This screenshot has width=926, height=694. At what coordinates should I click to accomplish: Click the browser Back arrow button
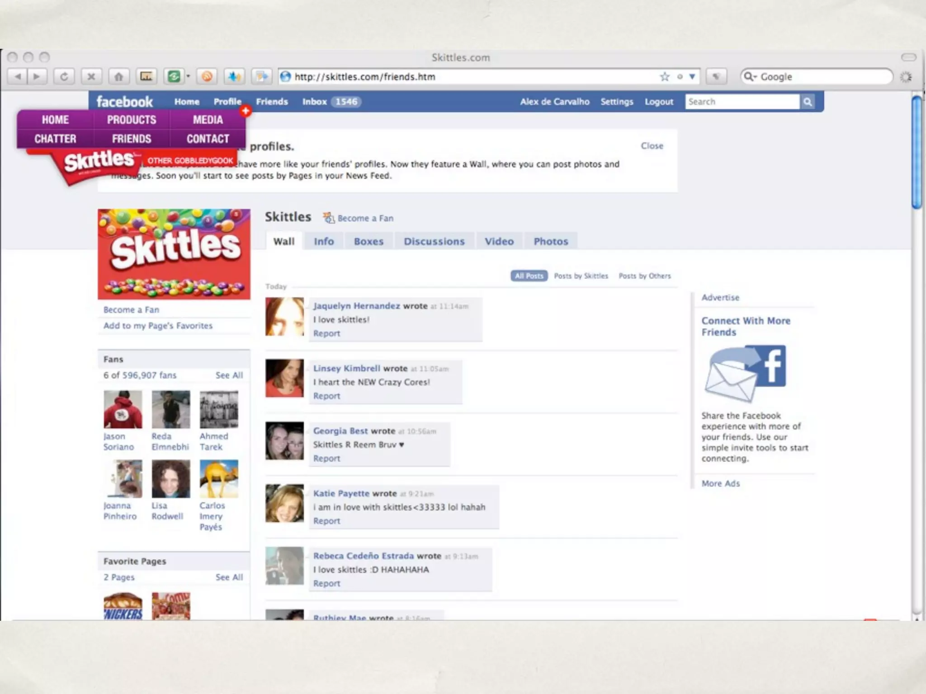[18, 76]
